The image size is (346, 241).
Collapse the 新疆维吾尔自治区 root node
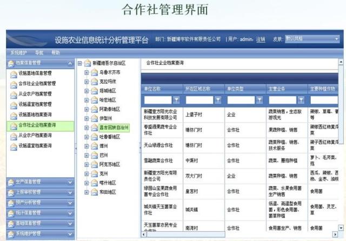coord(80,63)
